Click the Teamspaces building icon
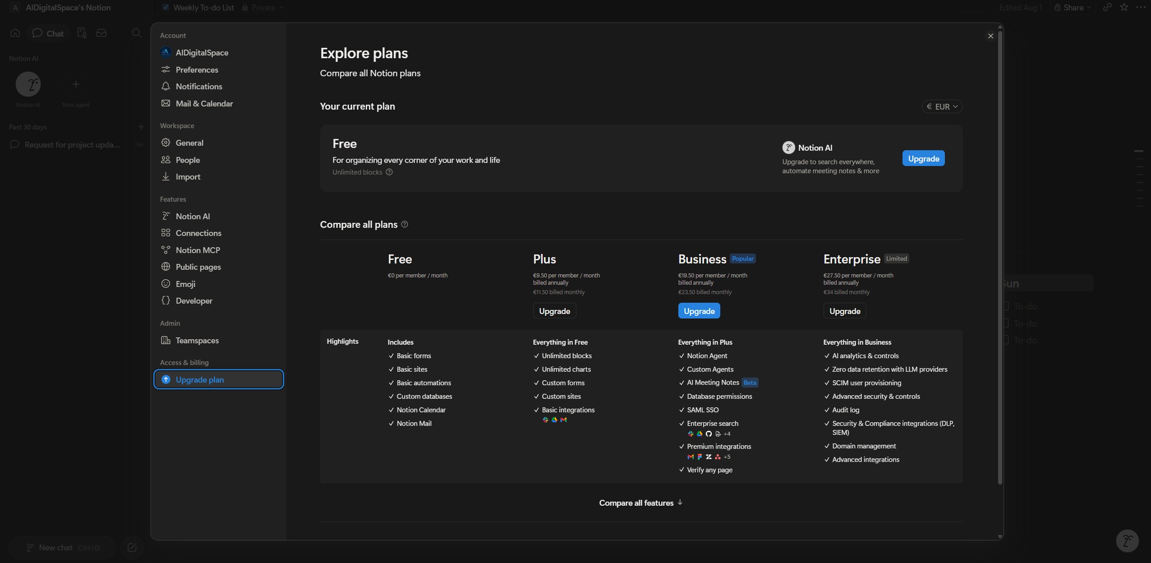The width and height of the screenshot is (1151, 563). click(x=166, y=340)
